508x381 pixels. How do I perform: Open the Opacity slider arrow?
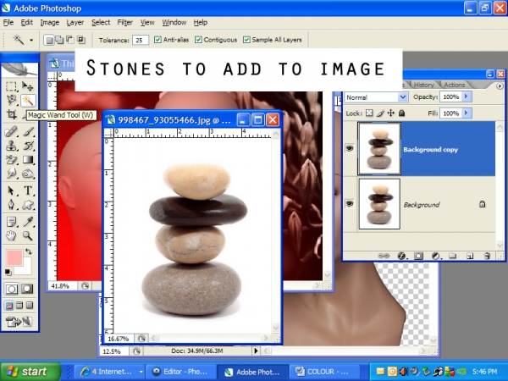[x=467, y=97]
